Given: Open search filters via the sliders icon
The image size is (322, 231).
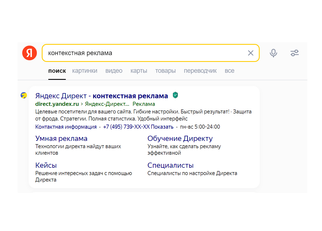Looking at the screenshot, I should [295, 53].
